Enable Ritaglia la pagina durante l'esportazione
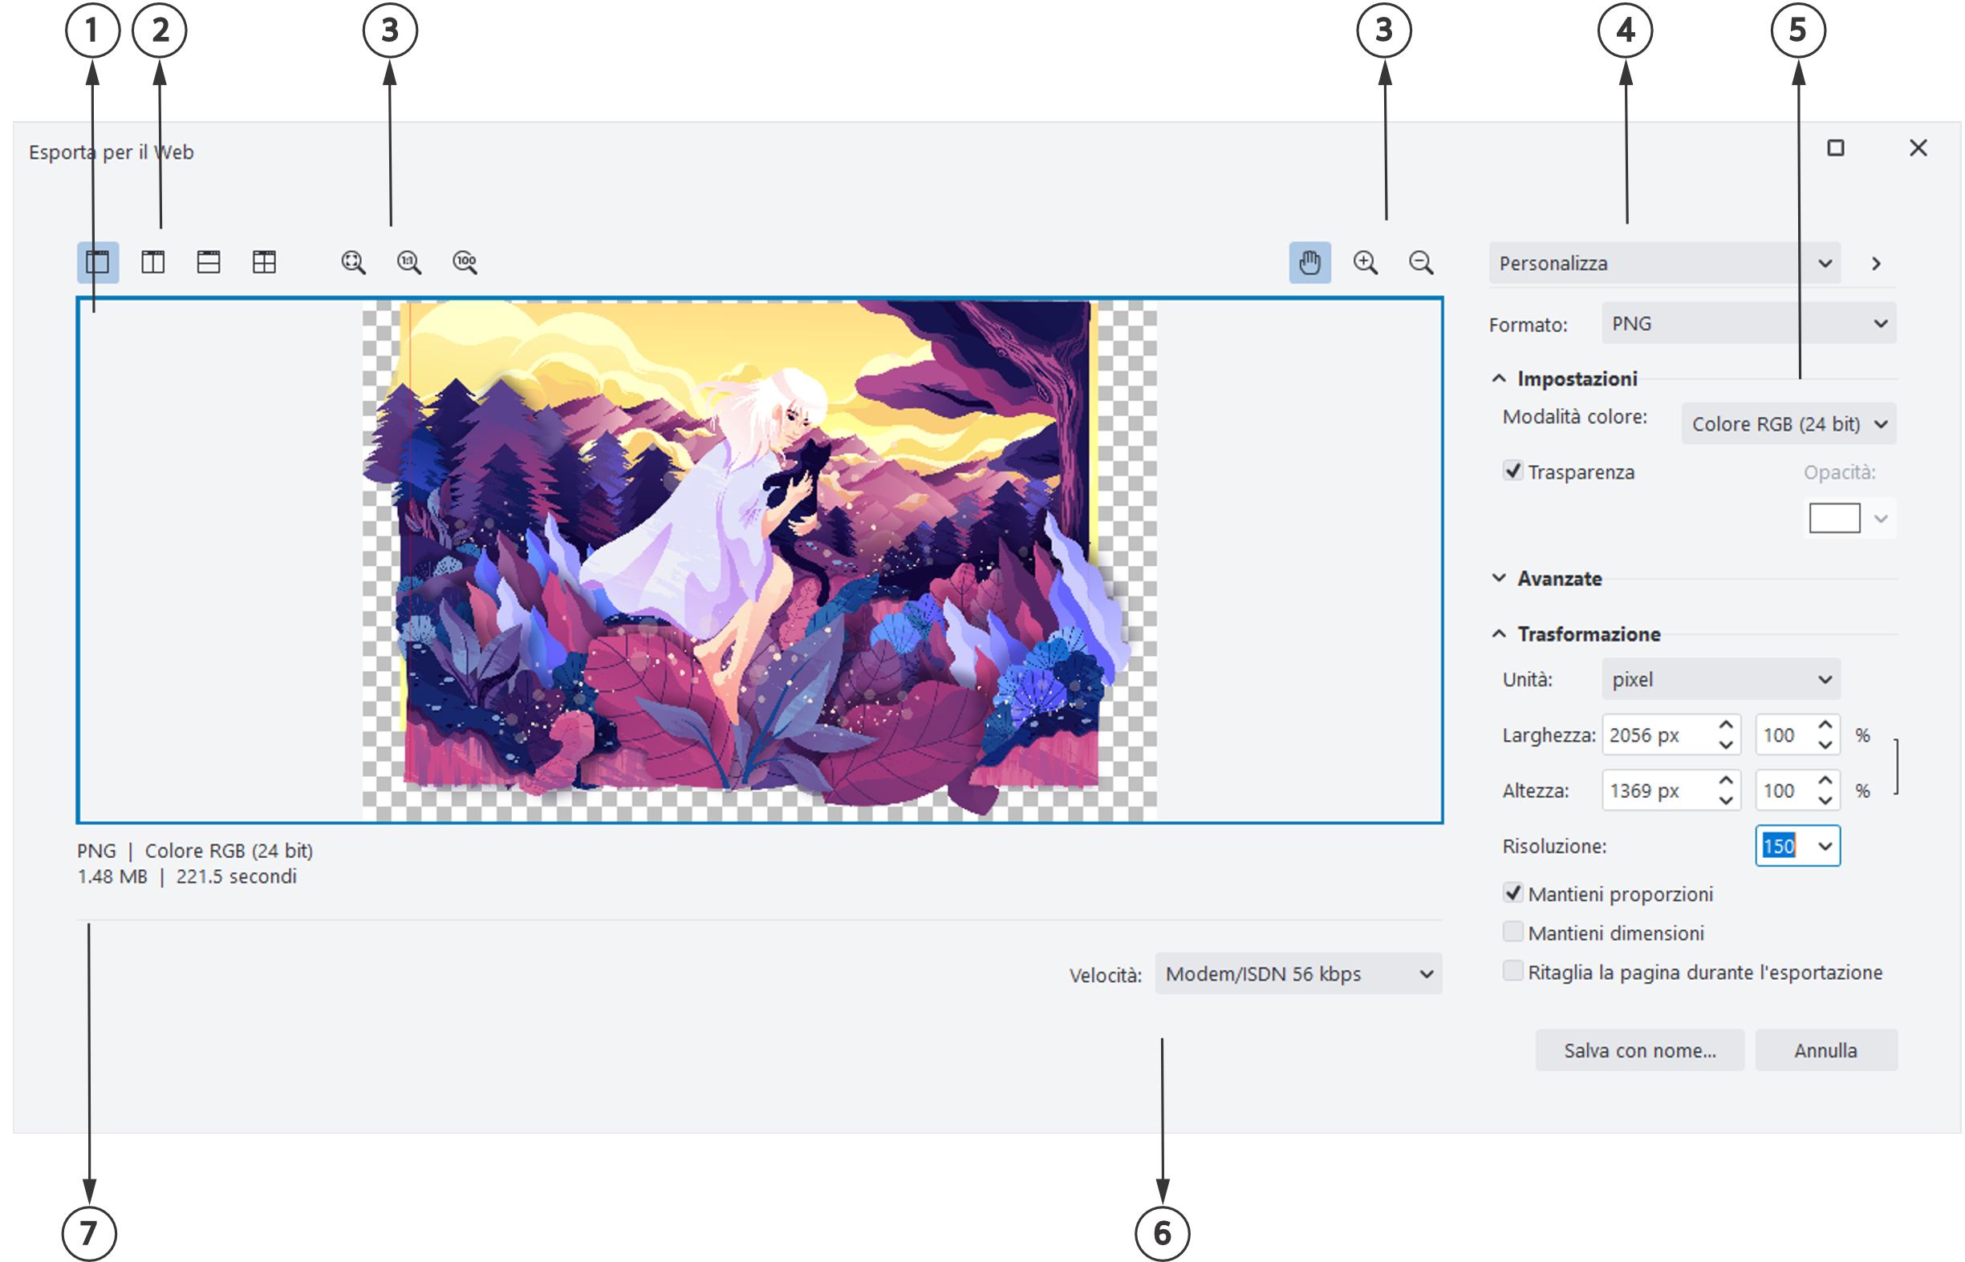The height and width of the screenshot is (1262, 1965). tap(1513, 971)
